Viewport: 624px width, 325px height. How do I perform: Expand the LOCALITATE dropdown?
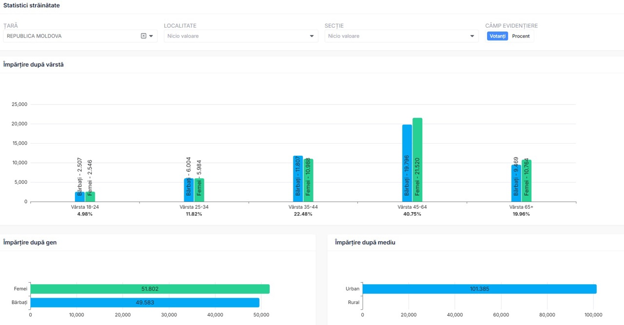tap(312, 36)
